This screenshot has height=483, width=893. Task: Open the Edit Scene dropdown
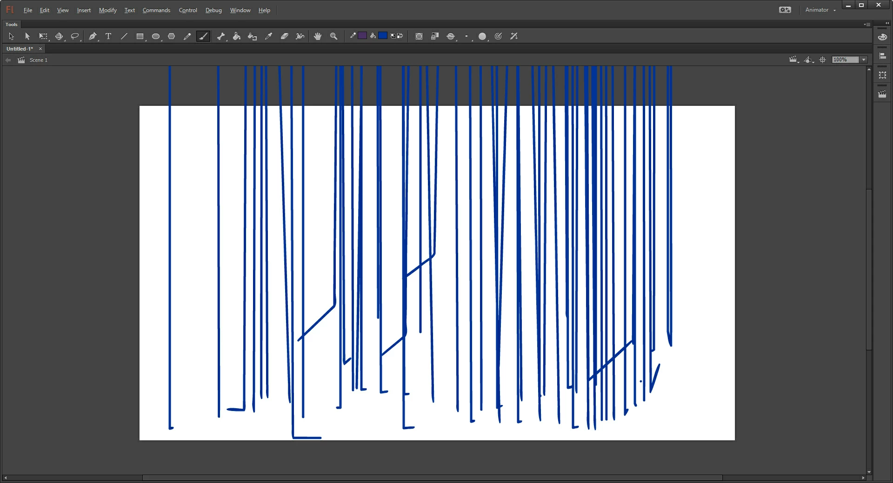[794, 59]
